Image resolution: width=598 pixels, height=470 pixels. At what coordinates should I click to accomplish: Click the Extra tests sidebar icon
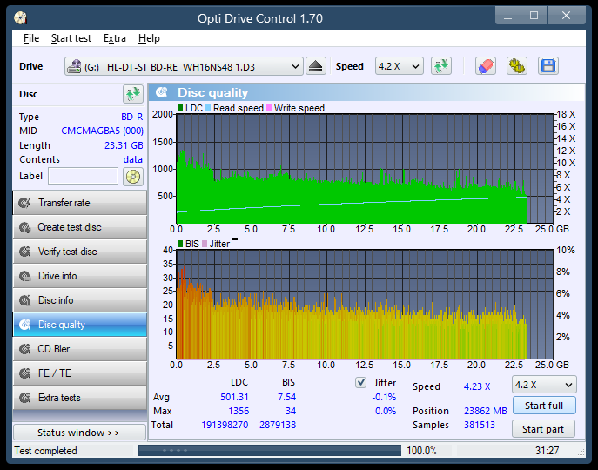pos(24,398)
